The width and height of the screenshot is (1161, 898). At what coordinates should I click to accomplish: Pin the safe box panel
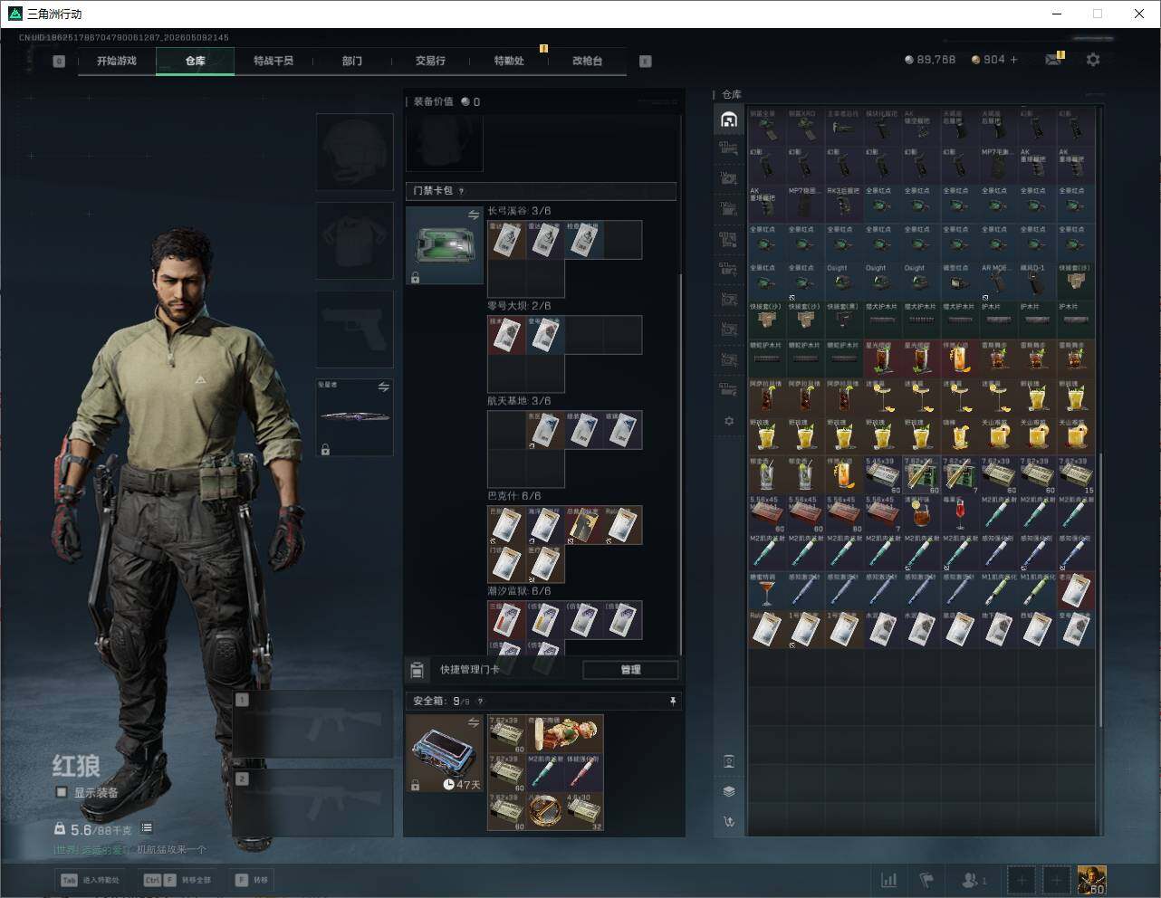(x=672, y=702)
